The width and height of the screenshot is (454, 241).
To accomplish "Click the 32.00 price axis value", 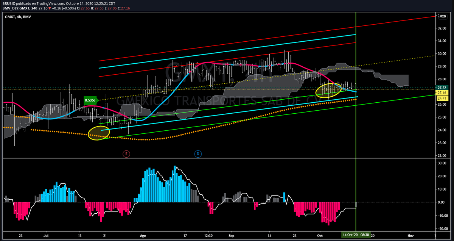I will [x=442, y=28].
